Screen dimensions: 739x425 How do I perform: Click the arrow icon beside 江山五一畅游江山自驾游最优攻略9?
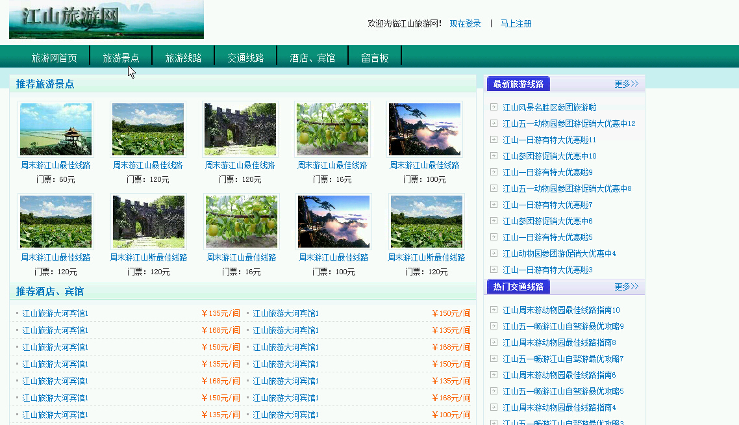coord(494,326)
